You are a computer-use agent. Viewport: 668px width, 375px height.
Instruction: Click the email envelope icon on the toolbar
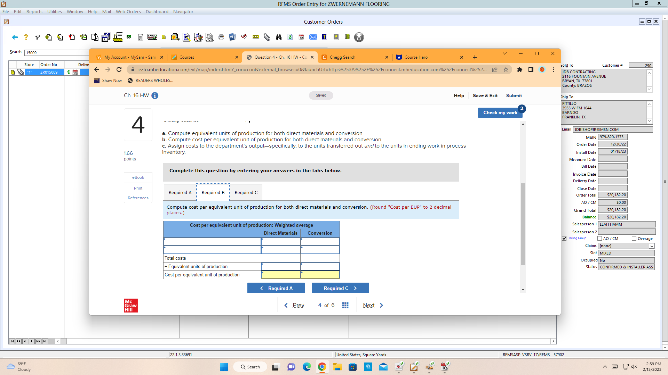coord(313,37)
